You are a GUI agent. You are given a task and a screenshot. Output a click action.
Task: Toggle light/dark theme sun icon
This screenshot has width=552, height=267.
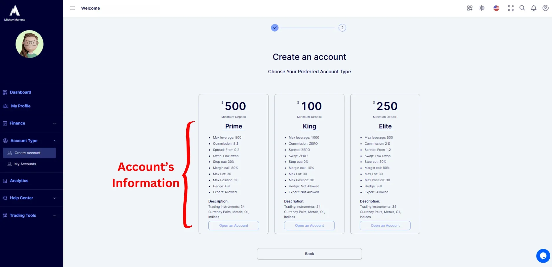(x=482, y=8)
